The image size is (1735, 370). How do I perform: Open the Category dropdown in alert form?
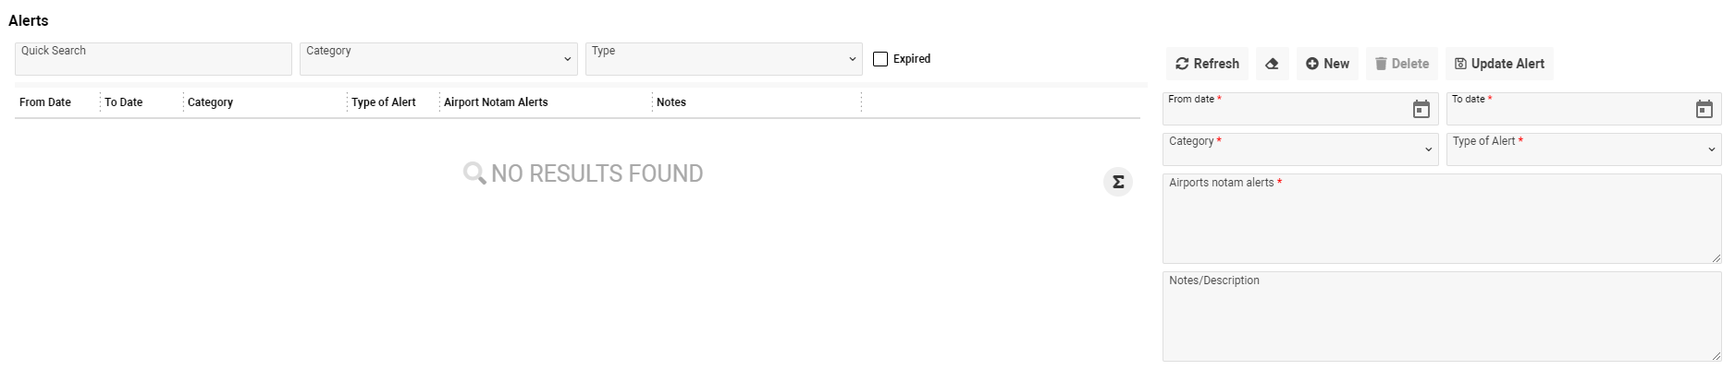click(1299, 149)
